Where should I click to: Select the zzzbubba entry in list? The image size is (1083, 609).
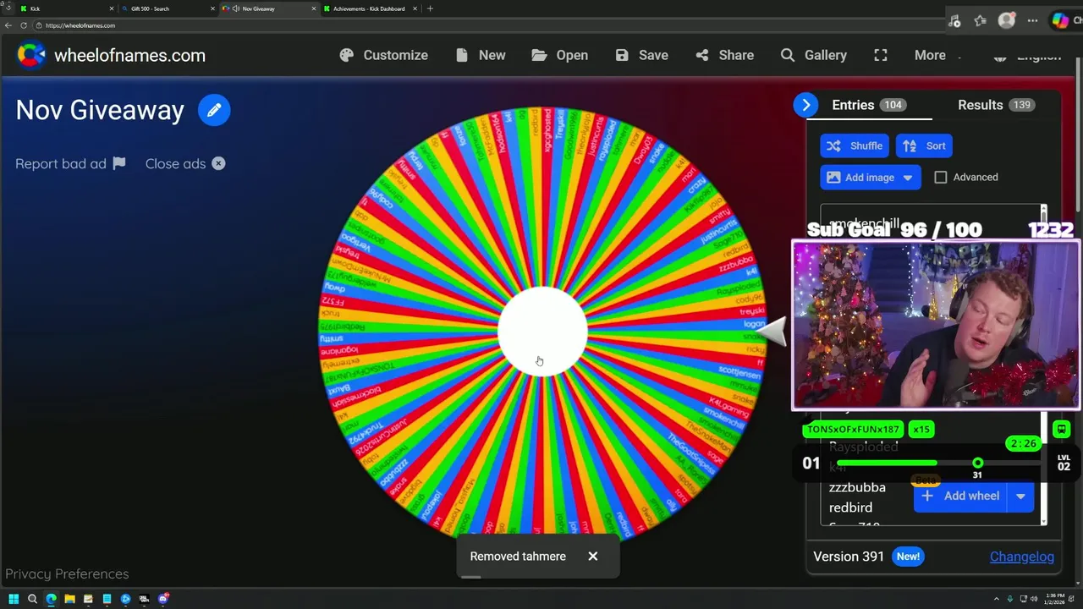pyautogui.click(x=857, y=487)
